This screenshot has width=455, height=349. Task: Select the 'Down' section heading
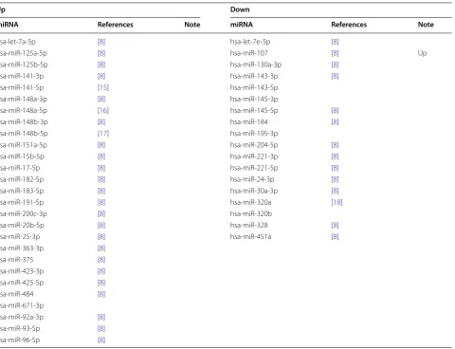click(x=240, y=9)
